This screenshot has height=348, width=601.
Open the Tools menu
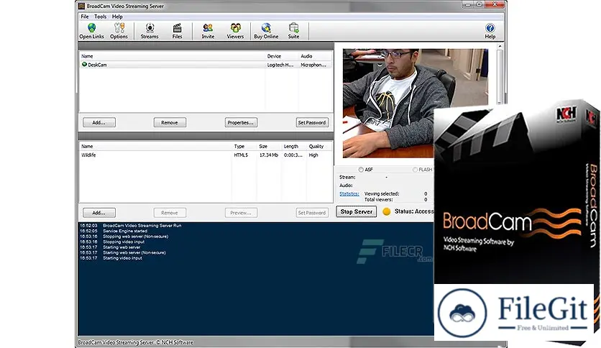click(x=101, y=17)
